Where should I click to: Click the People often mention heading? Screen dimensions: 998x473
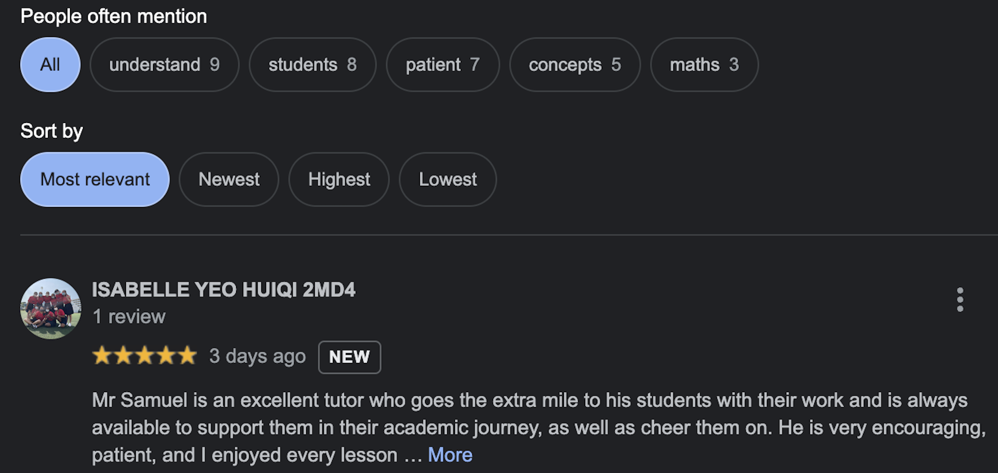click(114, 16)
